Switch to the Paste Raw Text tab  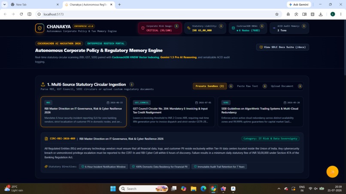247,86
